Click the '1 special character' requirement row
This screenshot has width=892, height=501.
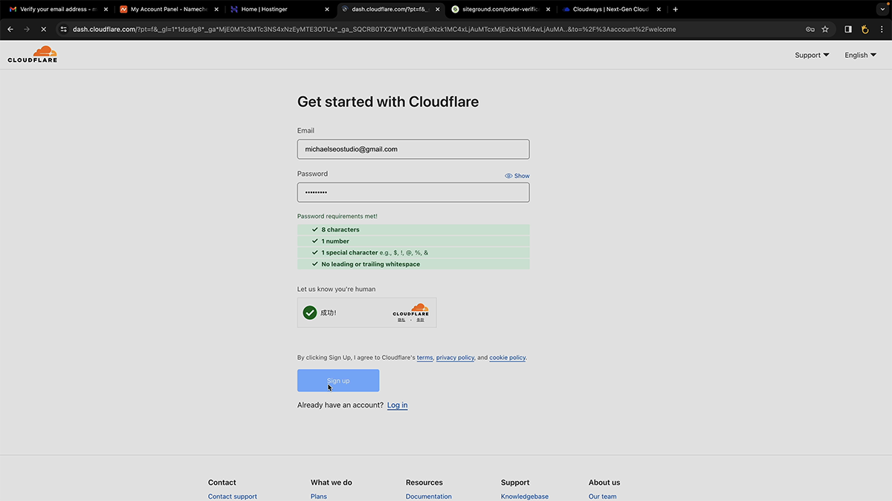pyautogui.click(x=413, y=252)
